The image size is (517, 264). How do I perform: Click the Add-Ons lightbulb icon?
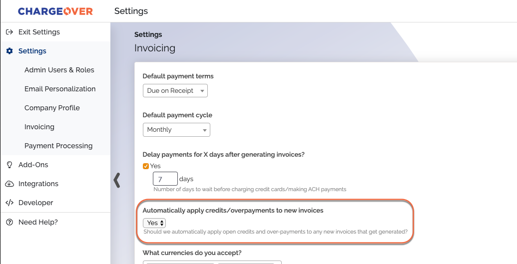pyautogui.click(x=9, y=165)
